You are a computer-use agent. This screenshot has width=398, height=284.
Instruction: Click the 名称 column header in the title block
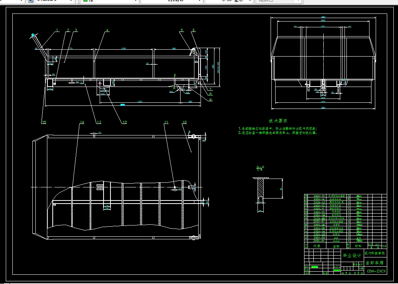click(x=336, y=246)
